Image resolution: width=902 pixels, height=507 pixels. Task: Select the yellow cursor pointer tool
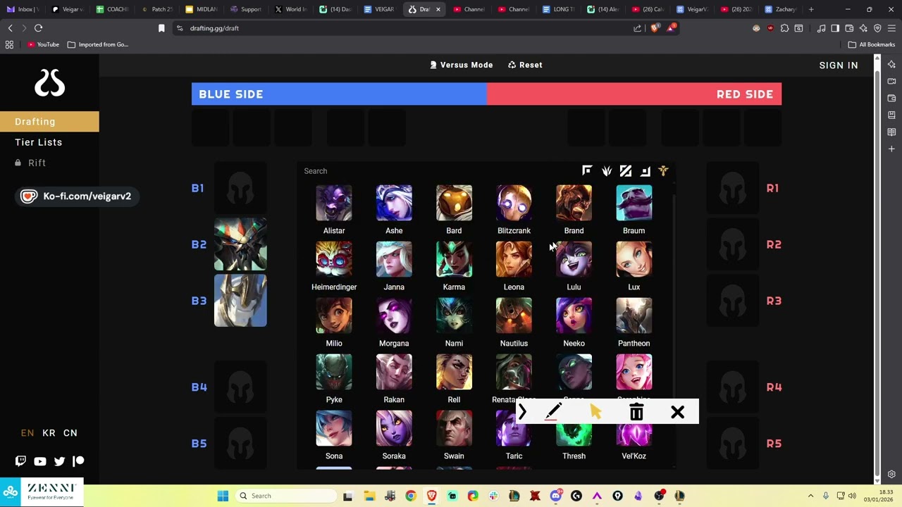[595, 412]
